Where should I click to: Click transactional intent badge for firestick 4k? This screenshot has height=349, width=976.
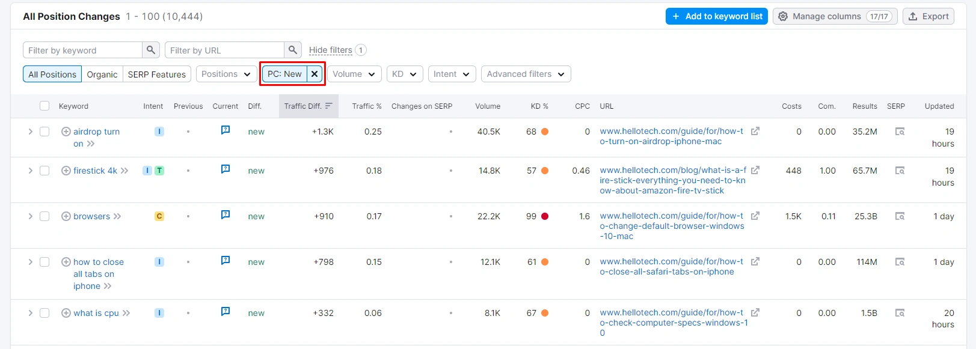pos(159,171)
